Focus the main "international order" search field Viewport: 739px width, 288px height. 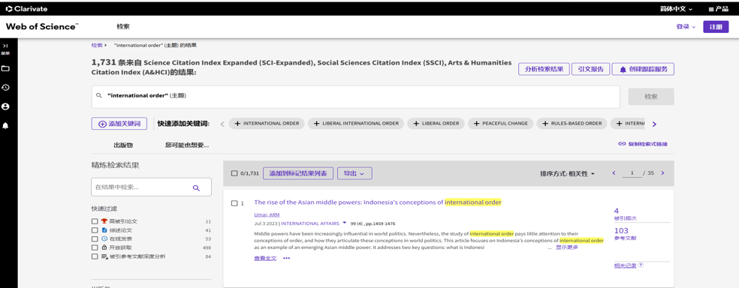(356, 97)
